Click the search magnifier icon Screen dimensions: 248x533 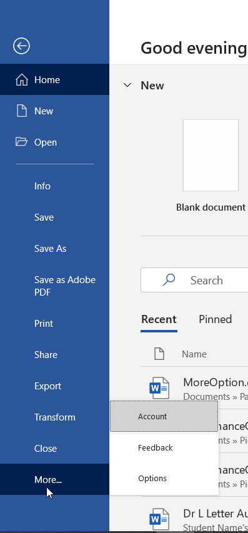[x=169, y=280]
